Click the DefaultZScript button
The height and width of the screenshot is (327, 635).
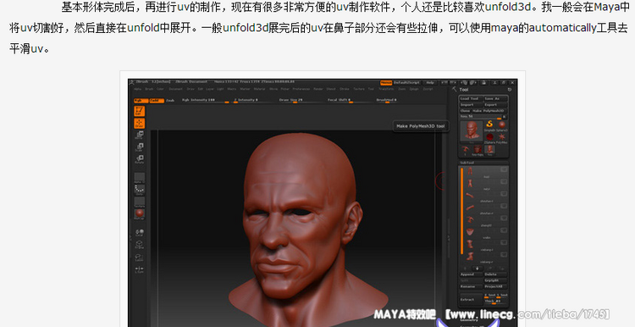(x=406, y=83)
